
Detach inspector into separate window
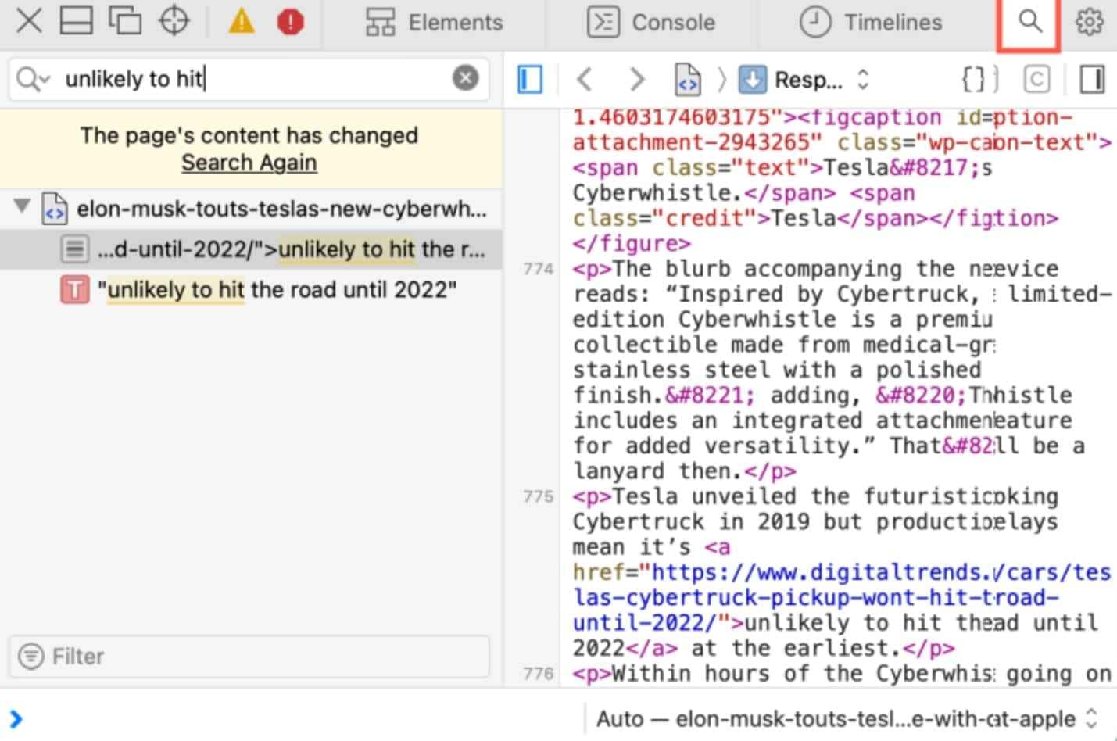pyautogui.click(x=125, y=21)
